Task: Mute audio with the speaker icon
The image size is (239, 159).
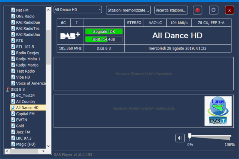Action: pos(180,138)
